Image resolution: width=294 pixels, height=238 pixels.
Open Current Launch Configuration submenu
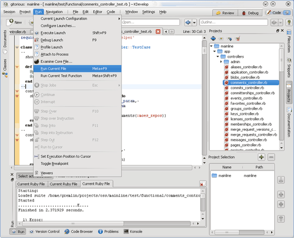click(78, 19)
